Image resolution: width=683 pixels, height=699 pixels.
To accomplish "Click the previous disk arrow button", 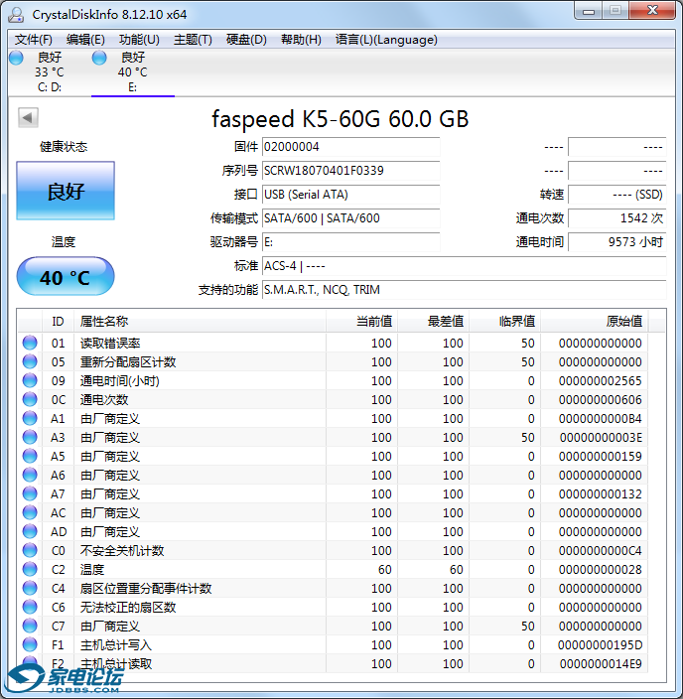I will [28, 118].
